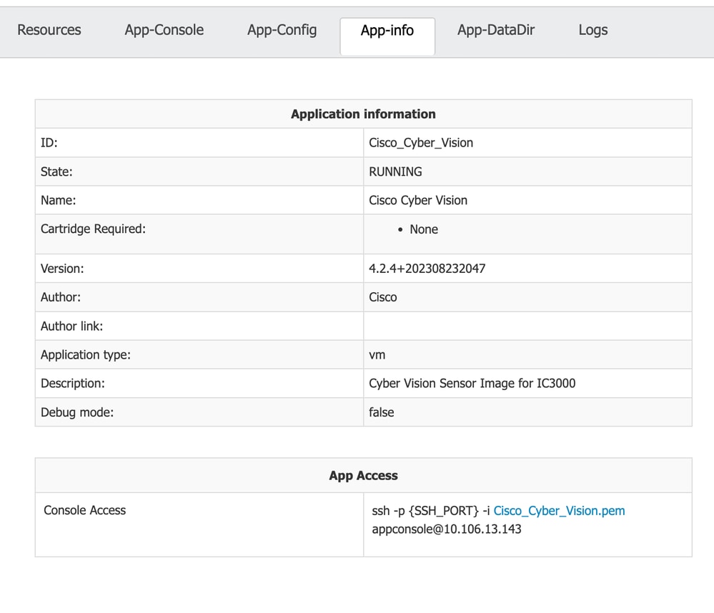
Task: Select version 4.2.4+202308232047 text
Action: click(x=427, y=269)
